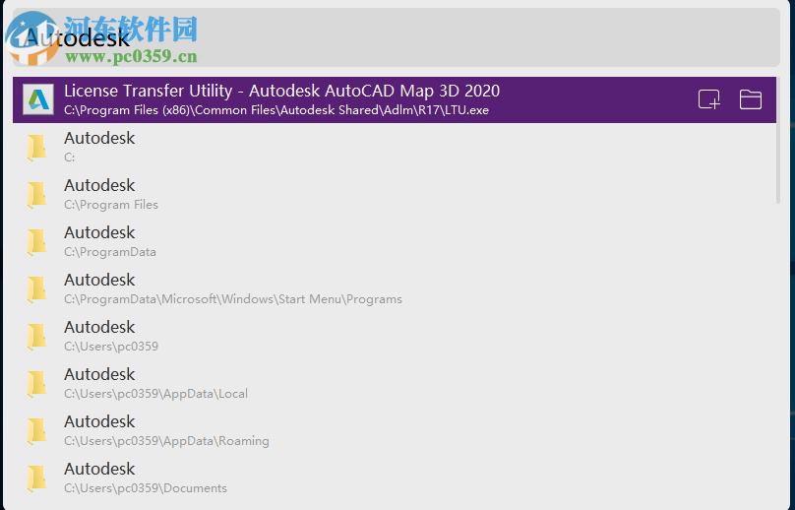The height and width of the screenshot is (510, 795).
Task: Open Autodesk folder in C:\Program Files
Action: [395, 194]
